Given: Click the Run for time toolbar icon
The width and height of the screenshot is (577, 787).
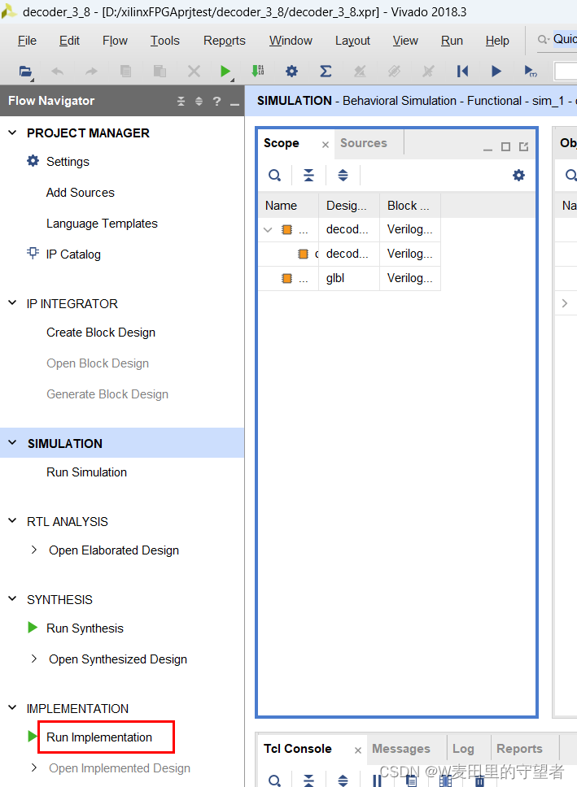Looking at the screenshot, I should 531,72.
